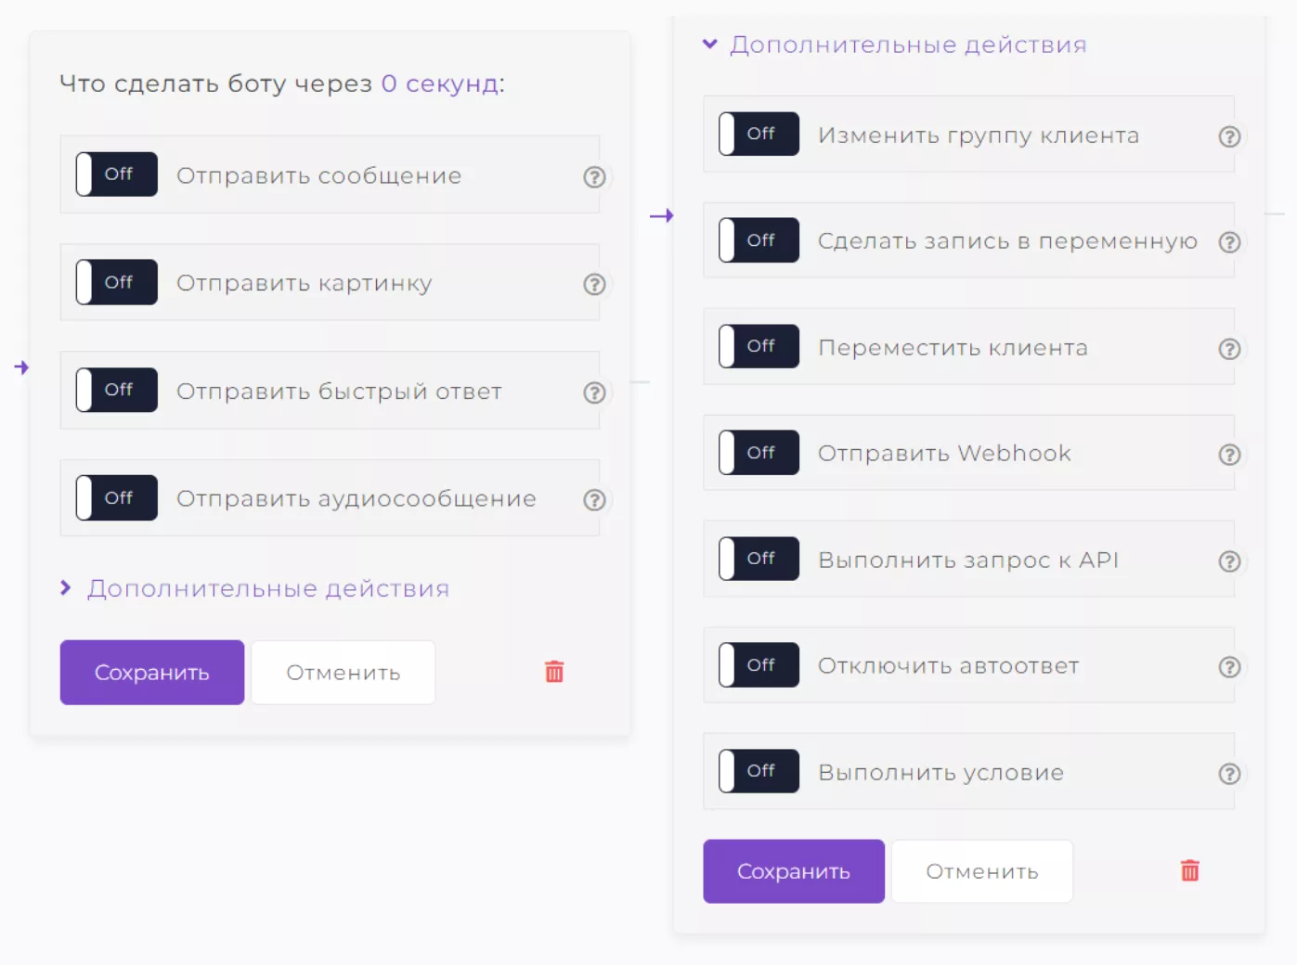
Task: Open help for Отправить аудиосообщение
Action: pos(594,500)
